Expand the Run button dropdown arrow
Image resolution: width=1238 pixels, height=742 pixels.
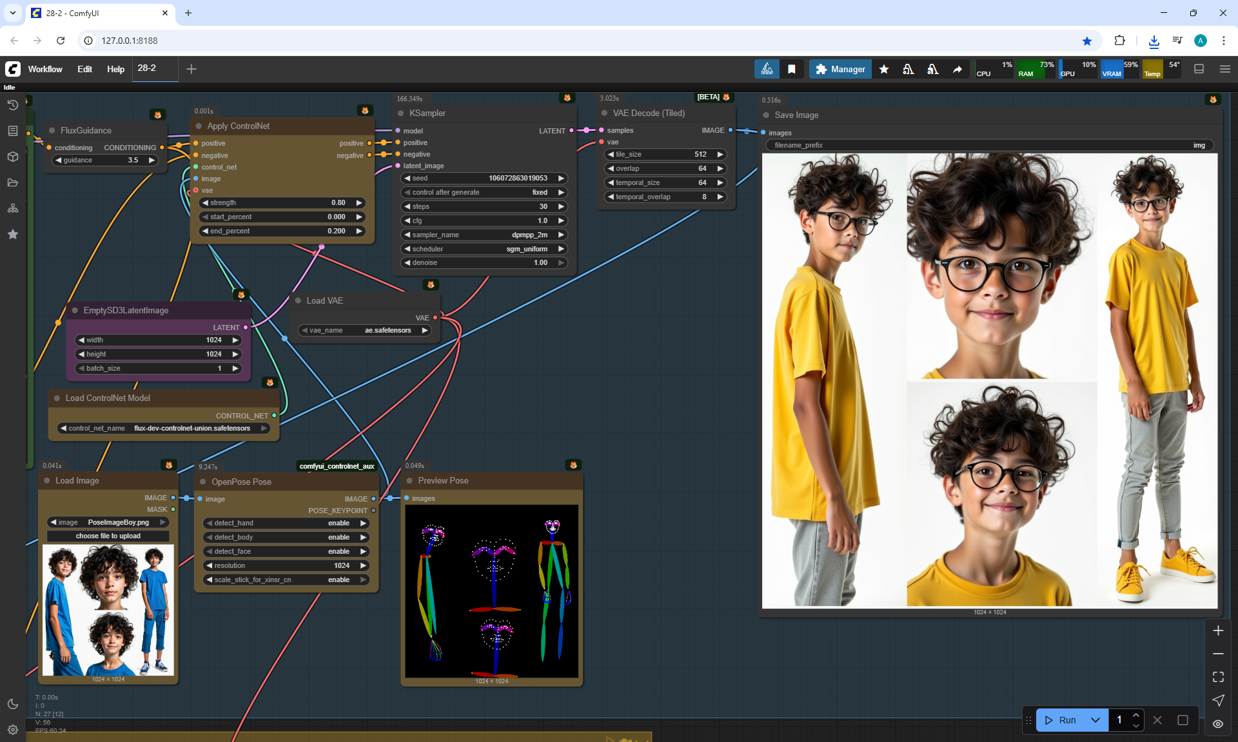tap(1095, 720)
